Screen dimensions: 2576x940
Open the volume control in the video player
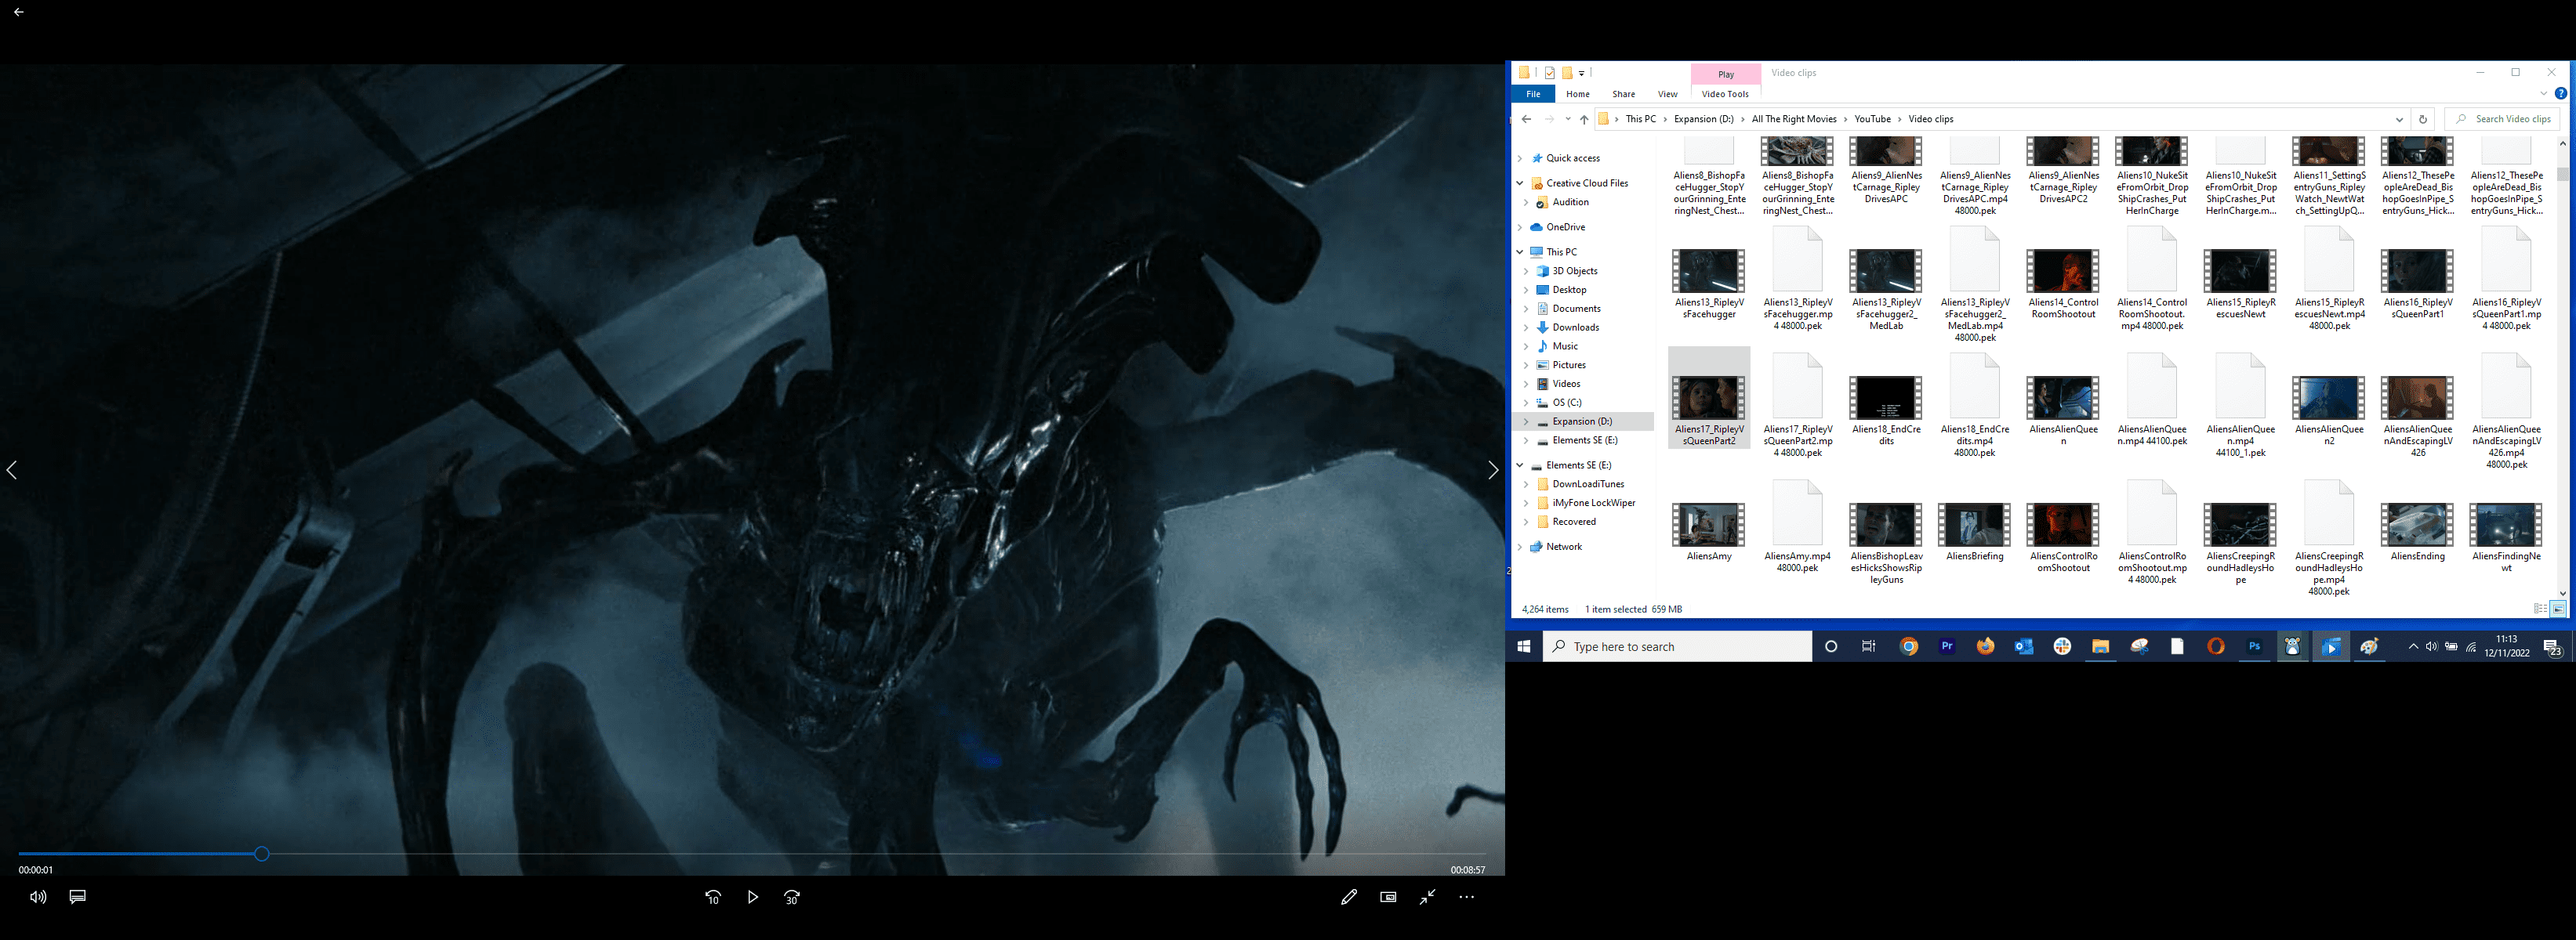pyautogui.click(x=38, y=897)
